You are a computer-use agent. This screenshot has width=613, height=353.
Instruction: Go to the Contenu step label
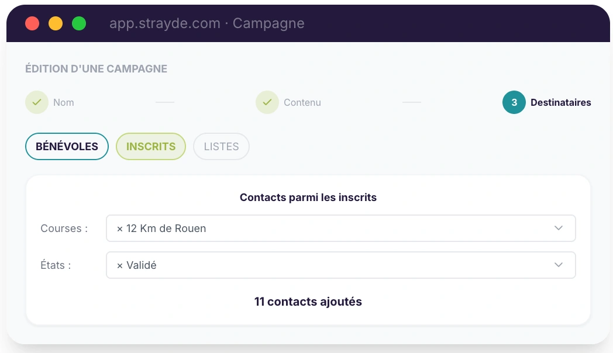point(302,102)
